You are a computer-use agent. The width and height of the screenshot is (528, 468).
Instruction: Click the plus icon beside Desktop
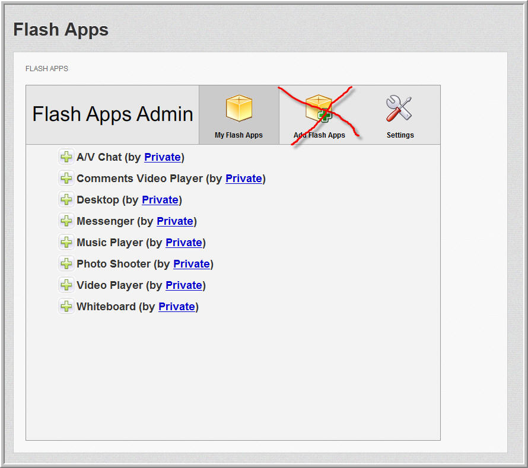tap(66, 200)
